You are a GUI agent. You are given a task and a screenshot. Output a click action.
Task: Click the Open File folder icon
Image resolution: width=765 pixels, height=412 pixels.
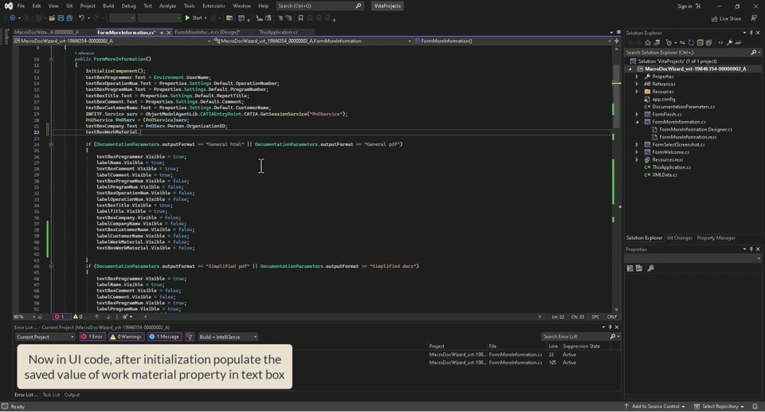[52, 18]
